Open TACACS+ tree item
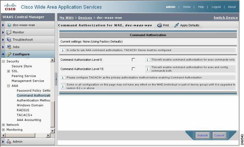This screenshot has height=147, width=244. [24, 115]
